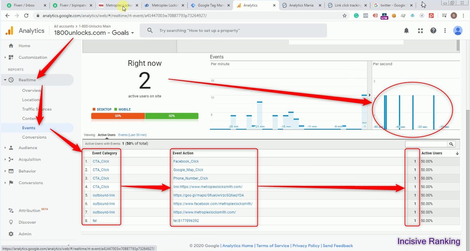Bookmark this page with the star
Viewport: 470px width, 251px height.
tap(344, 16)
